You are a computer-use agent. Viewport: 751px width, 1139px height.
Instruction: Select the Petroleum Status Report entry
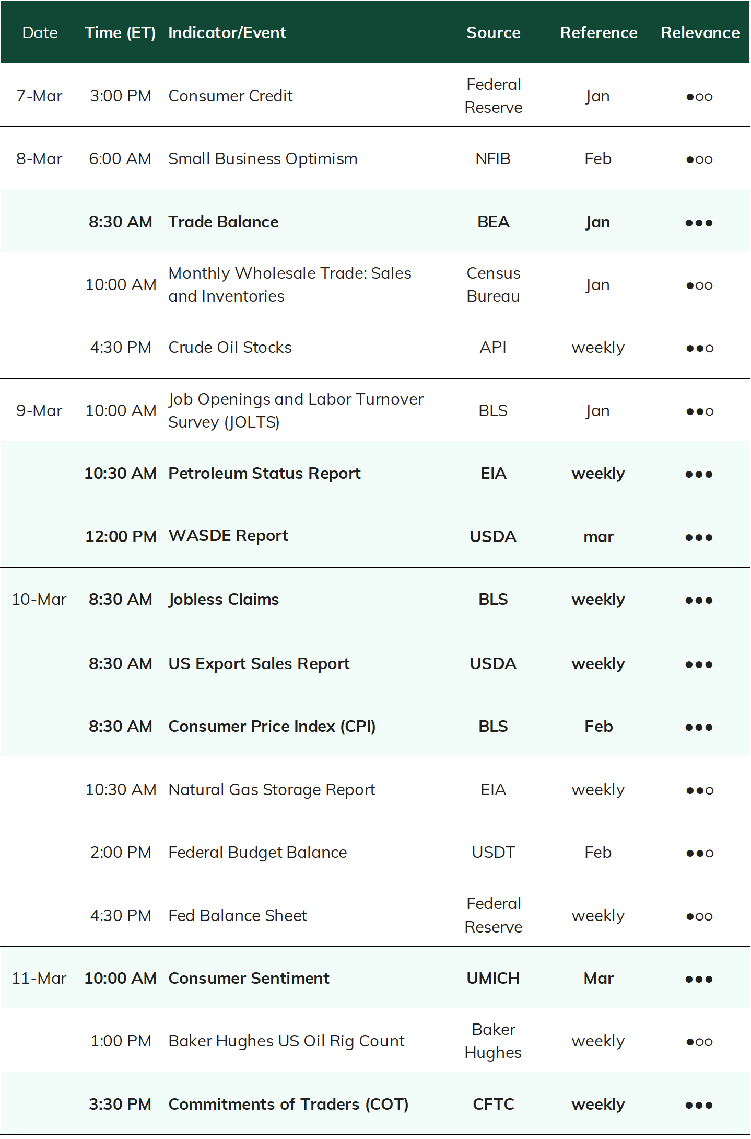coord(264,473)
